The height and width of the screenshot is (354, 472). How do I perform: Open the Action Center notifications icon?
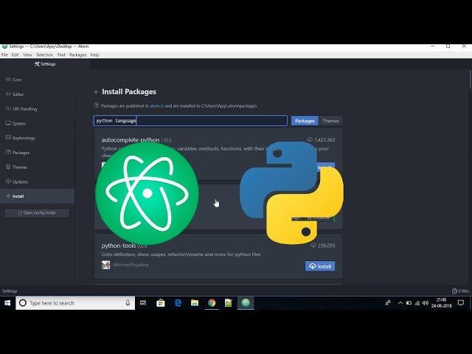[460, 303]
